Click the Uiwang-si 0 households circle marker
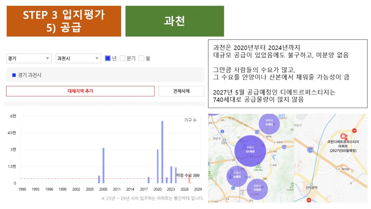 pos(257,189)
